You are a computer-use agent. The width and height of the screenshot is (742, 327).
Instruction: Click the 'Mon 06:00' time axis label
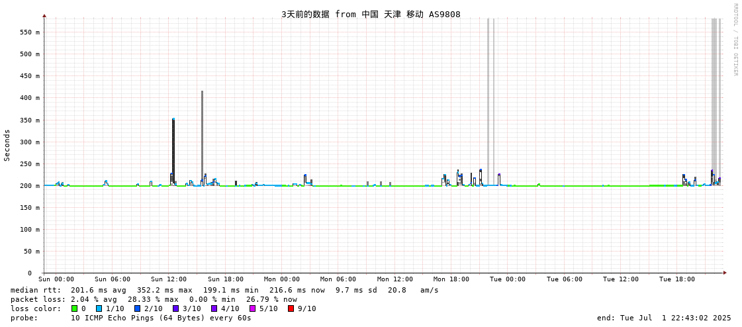click(338, 279)
